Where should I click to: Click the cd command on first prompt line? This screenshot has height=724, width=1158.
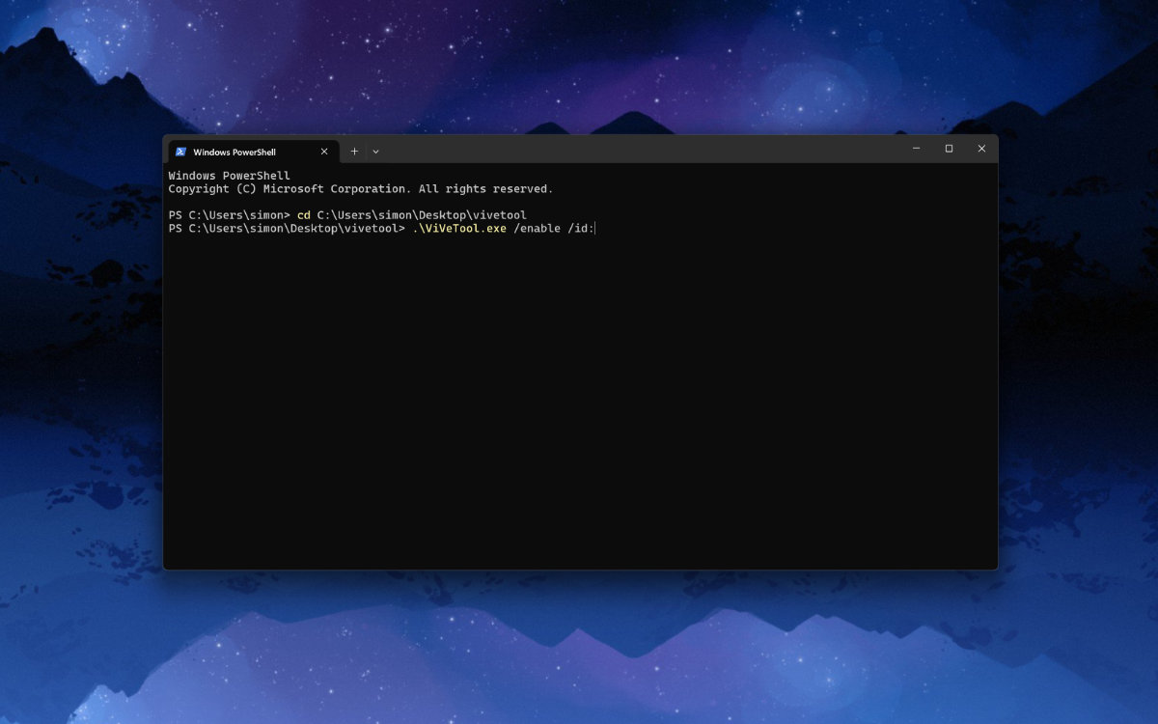click(303, 215)
